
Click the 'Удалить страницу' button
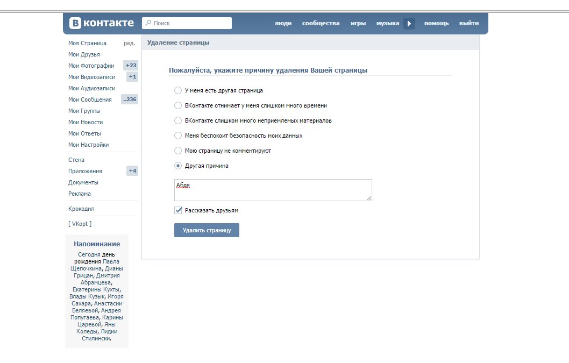click(207, 230)
